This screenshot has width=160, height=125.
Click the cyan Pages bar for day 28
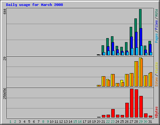137,52
